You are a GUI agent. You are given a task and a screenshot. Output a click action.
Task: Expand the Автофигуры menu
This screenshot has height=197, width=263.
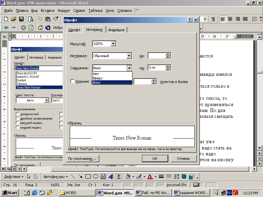[56, 177]
